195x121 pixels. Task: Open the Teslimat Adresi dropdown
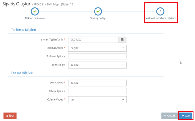97,48
